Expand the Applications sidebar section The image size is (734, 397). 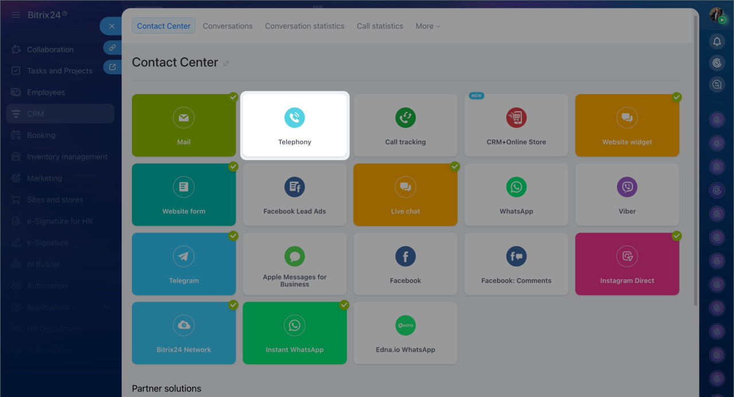coord(107,308)
